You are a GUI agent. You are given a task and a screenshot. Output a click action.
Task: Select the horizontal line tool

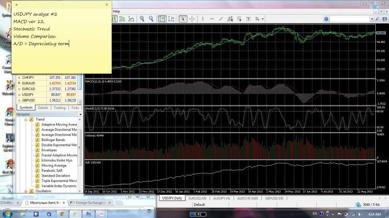212,19
